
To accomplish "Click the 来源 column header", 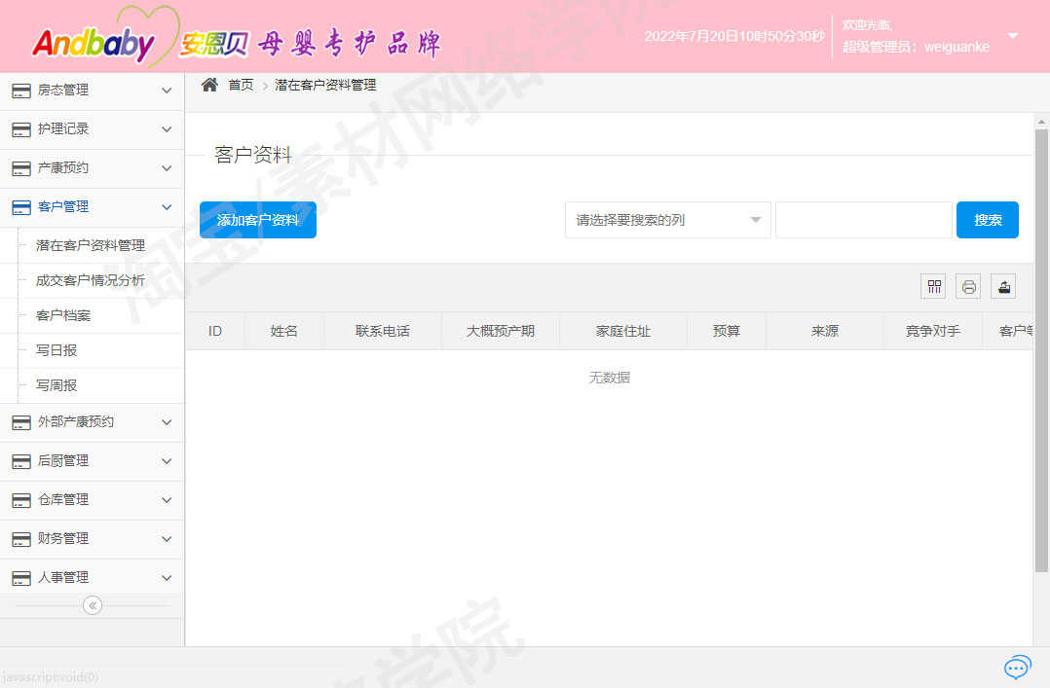I will (824, 331).
